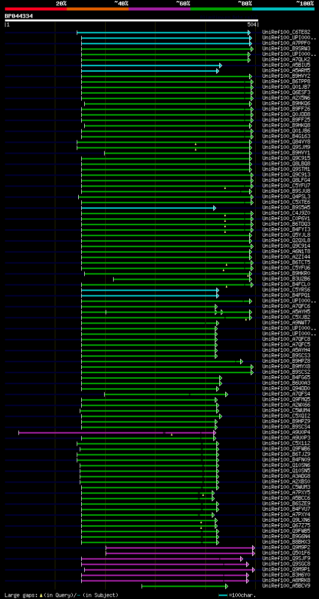The width and height of the screenshot is (319, 599).
Task: Select the query name BP044334
Action: coord(19,16)
